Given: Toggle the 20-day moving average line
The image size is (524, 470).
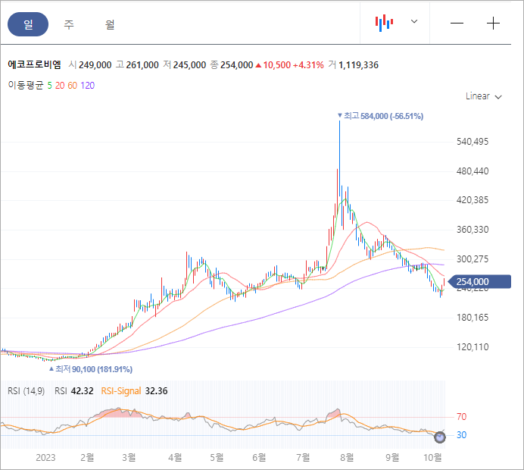Looking at the screenshot, I should coord(60,86).
